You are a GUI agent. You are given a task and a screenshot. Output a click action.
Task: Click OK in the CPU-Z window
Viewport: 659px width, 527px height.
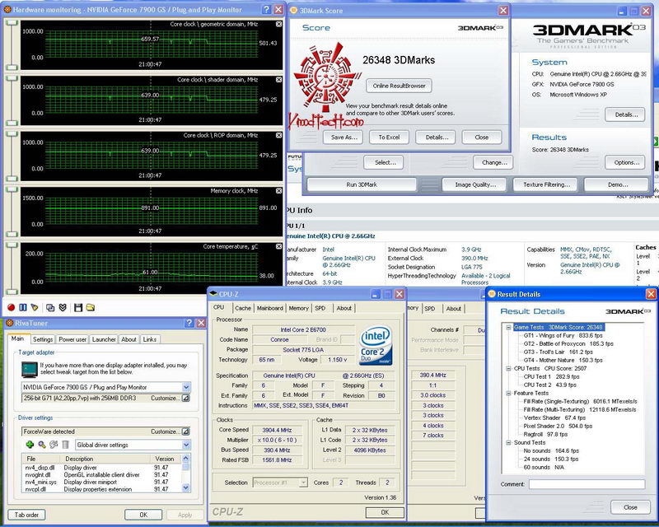[x=385, y=512]
